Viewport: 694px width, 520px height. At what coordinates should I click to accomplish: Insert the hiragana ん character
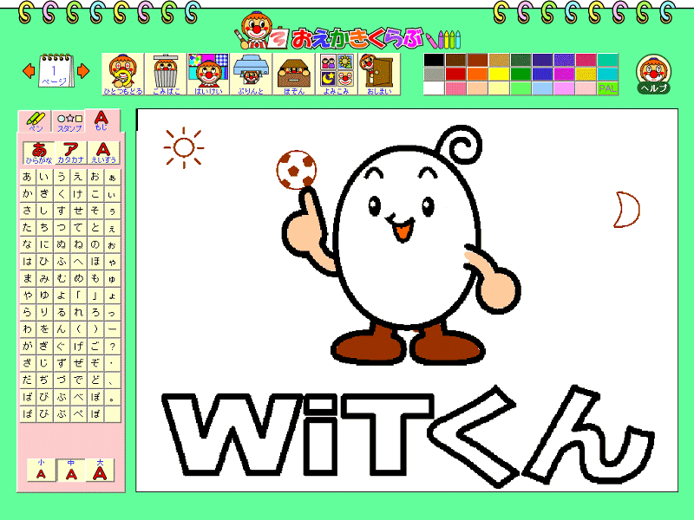click(x=61, y=329)
